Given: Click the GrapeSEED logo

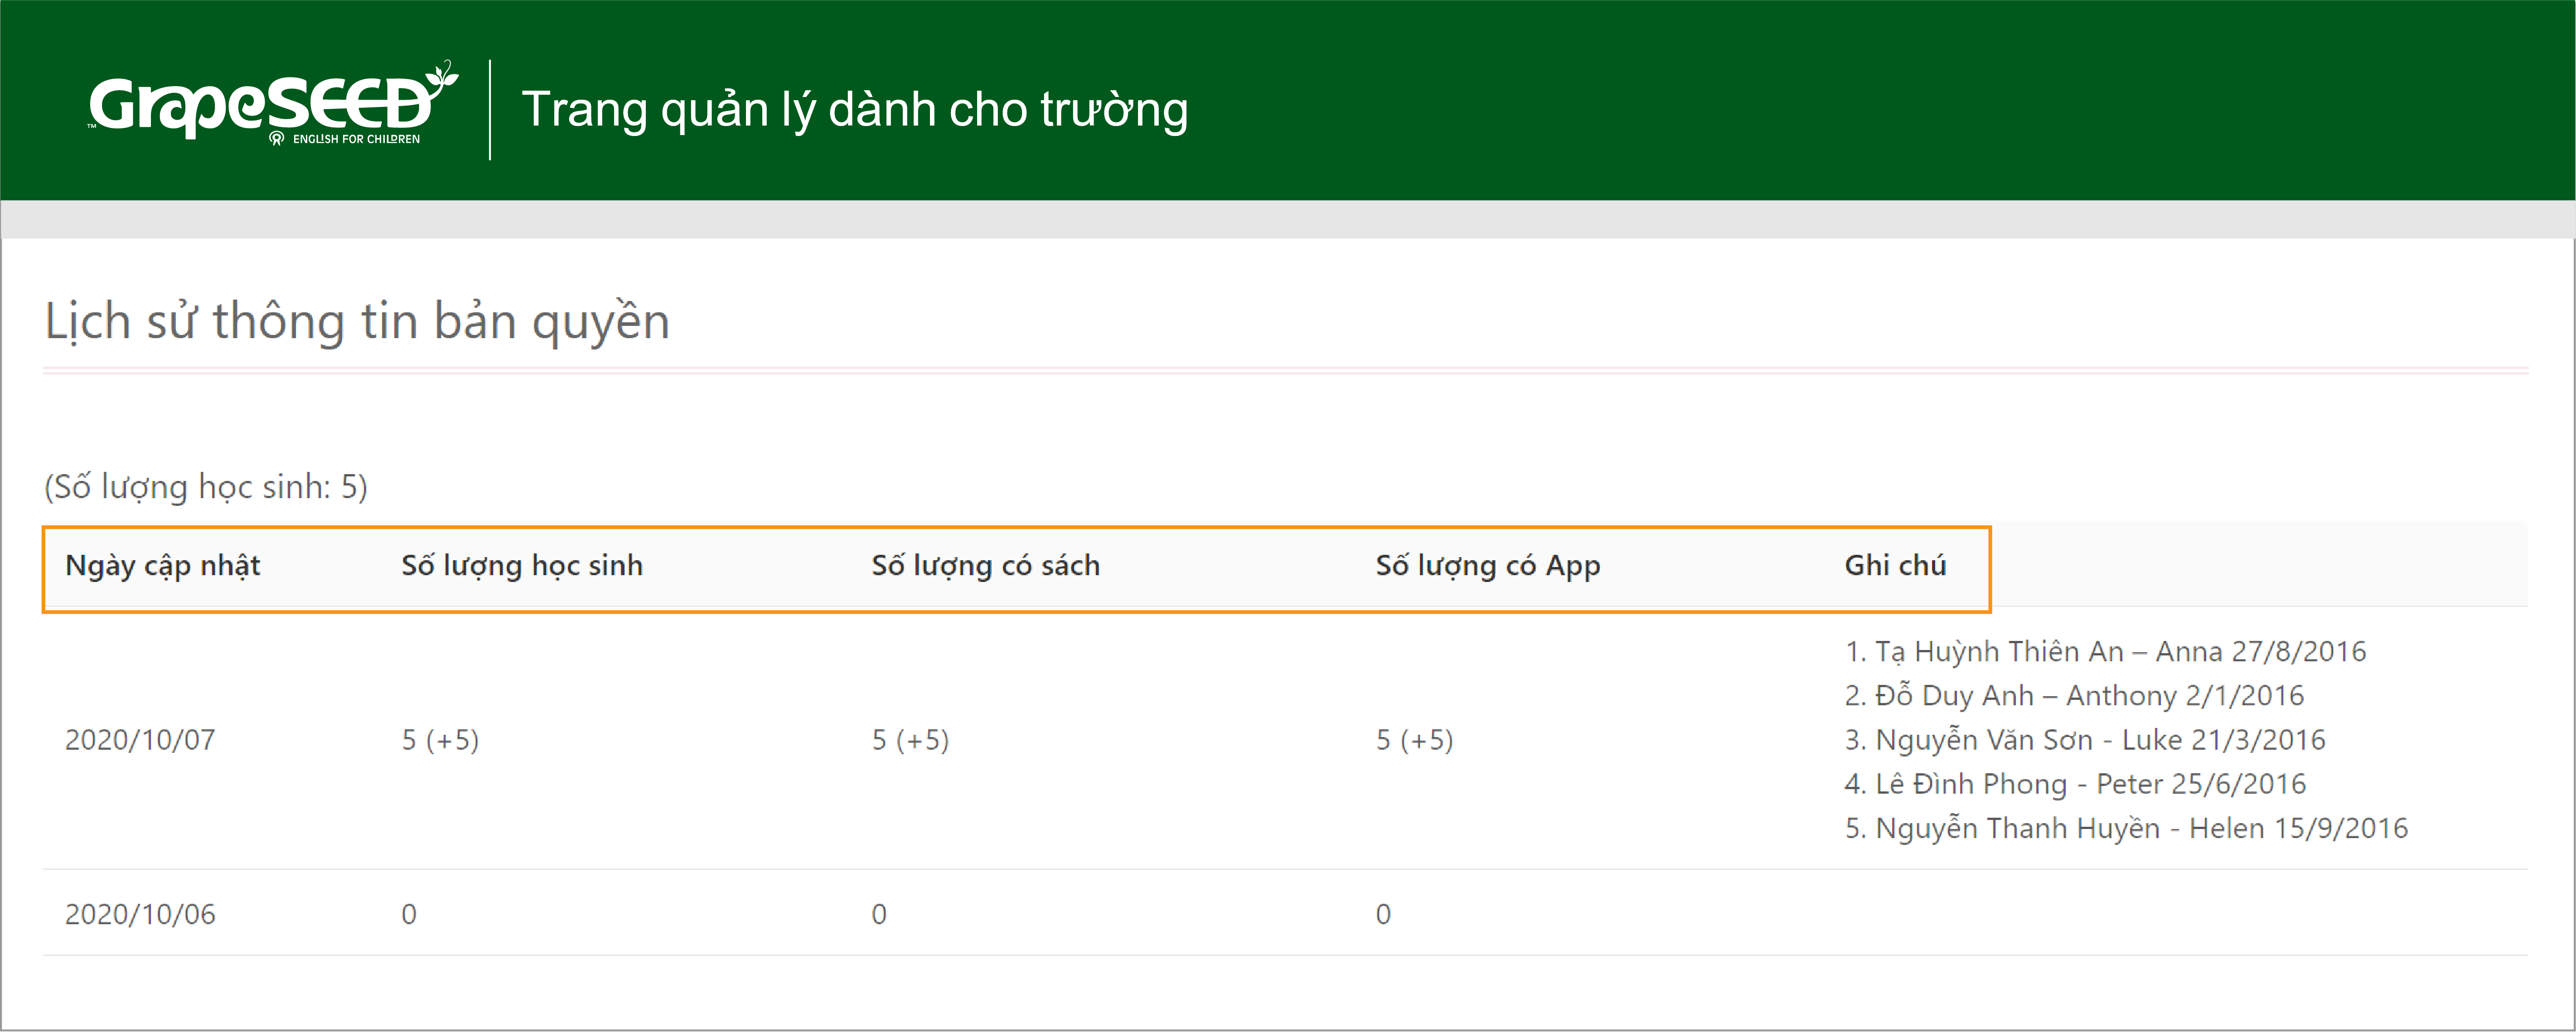Looking at the screenshot, I should pyautogui.click(x=273, y=103).
